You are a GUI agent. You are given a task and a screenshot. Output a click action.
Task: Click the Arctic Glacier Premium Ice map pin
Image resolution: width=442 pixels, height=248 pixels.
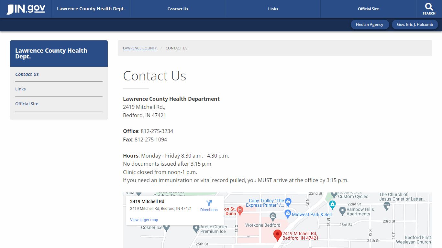point(196,228)
